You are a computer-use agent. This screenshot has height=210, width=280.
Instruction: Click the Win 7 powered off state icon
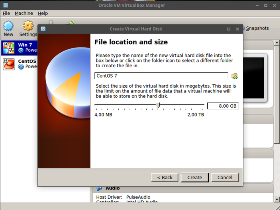click(21, 50)
